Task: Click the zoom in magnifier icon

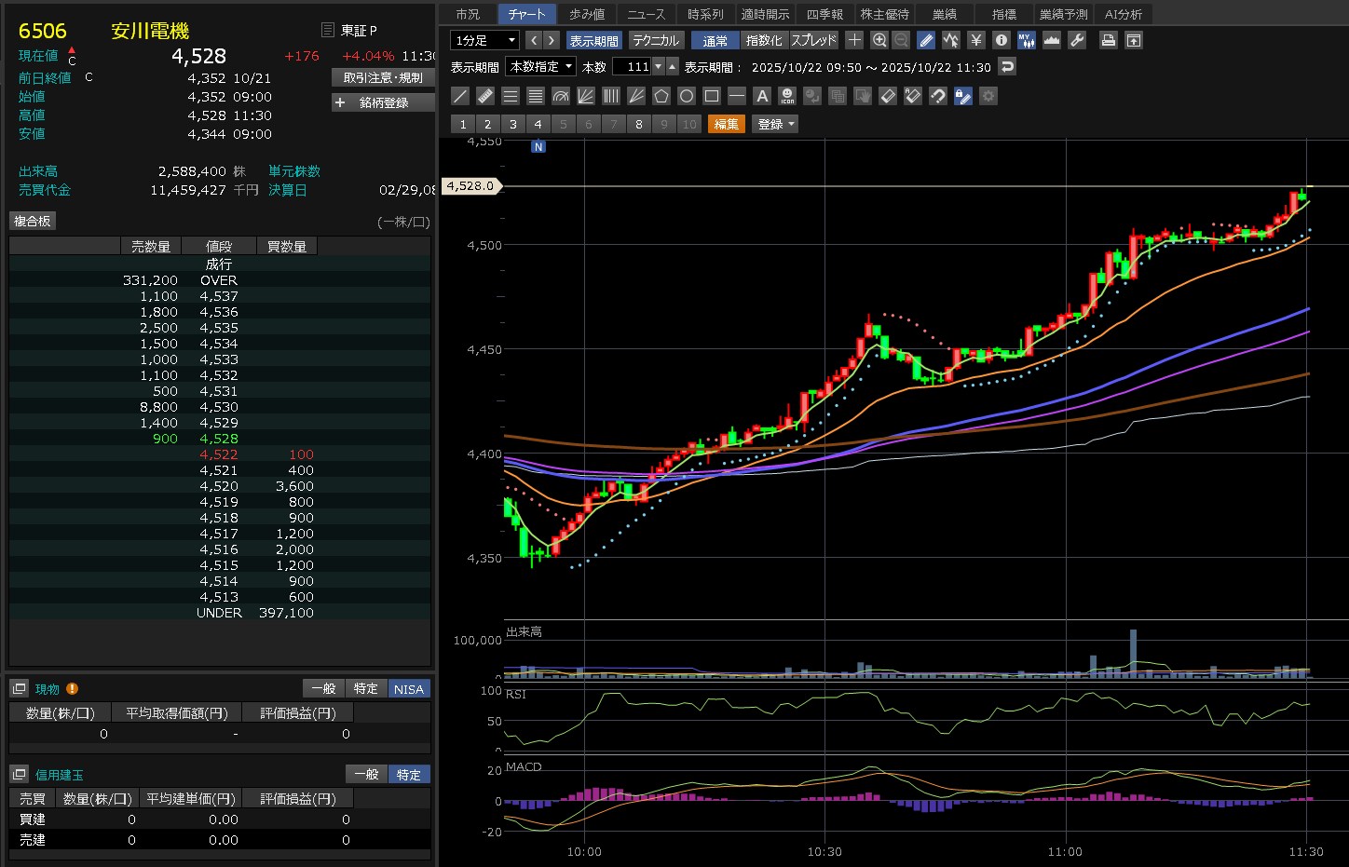Action: (x=879, y=40)
